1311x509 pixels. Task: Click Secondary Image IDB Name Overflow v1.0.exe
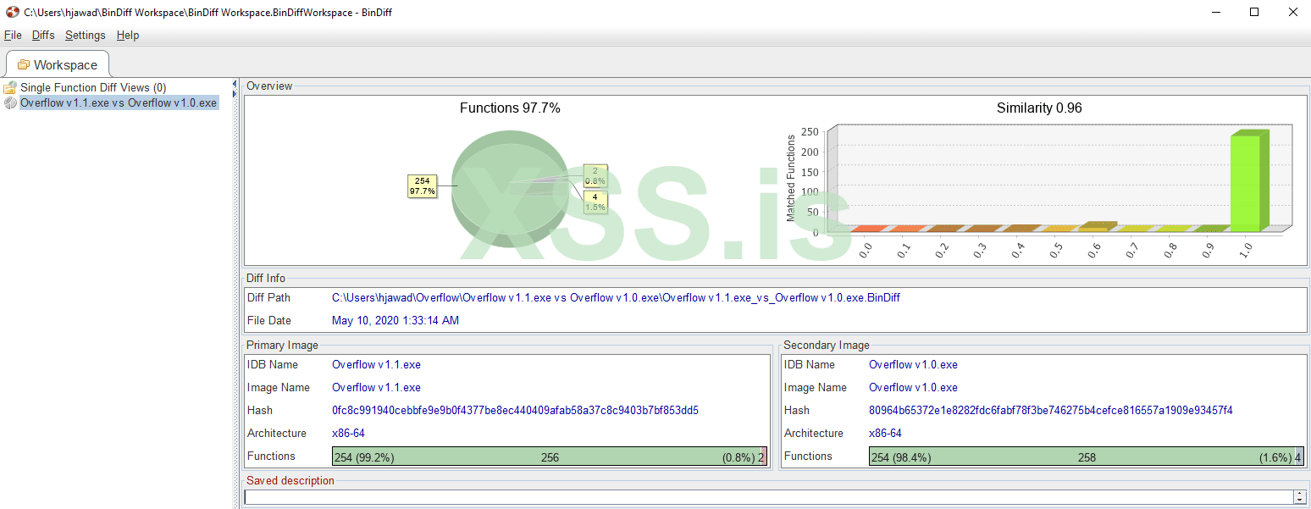coord(913,365)
